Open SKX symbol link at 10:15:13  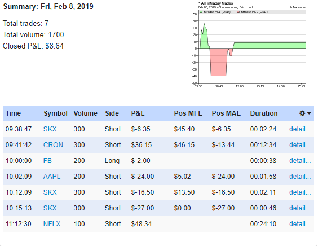pos(50,208)
